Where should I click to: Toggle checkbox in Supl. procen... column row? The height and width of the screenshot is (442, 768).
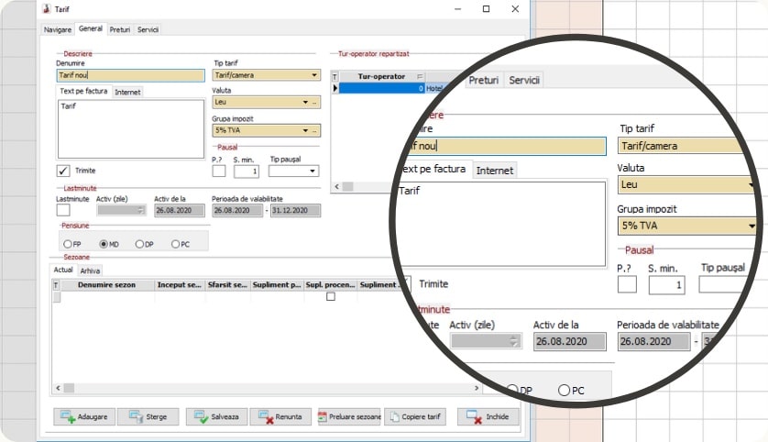tap(331, 296)
